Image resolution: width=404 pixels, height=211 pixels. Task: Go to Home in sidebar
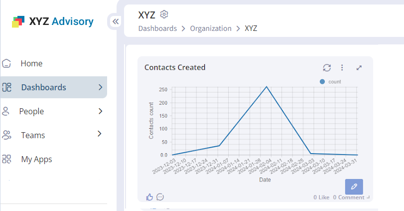(x=31, y=63)
